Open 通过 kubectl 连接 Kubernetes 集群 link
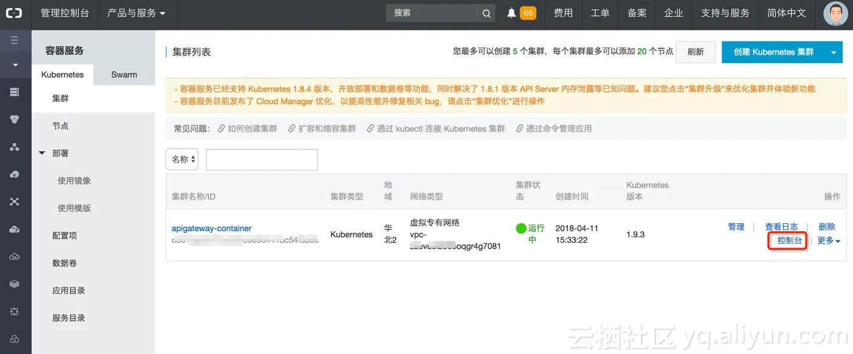853x354 pixels. tap(441, 129)
